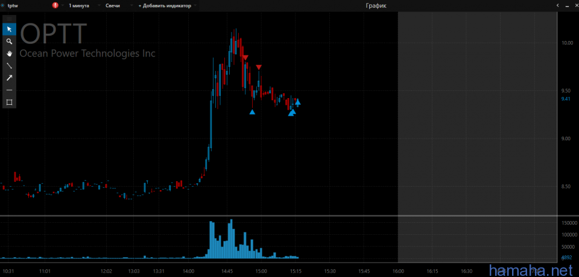Viewport: 579px width, 277px height.
Task: Click the blue link circle beside tptw
Action: click(x=2, y=5)
